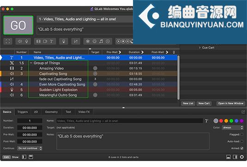
Task: Select the 'Sudden Light Explosion' cue row
Action: (x=89, y=90)
